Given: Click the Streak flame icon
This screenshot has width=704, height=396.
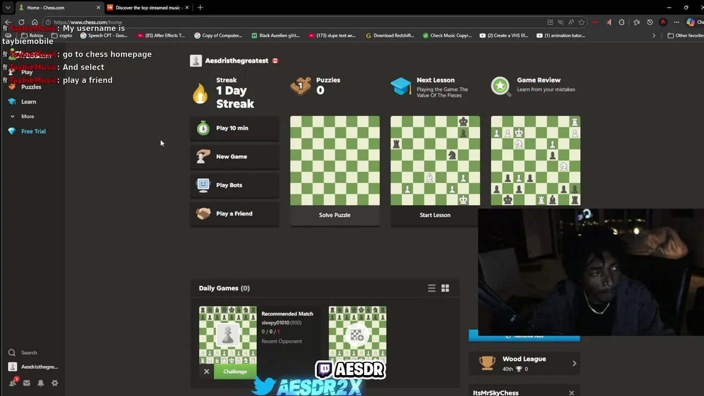Looking at the screenshot, I should (x=200, y=92).
